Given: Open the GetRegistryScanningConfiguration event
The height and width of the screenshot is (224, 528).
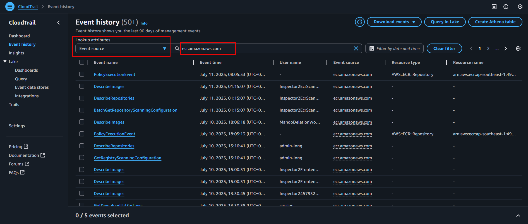Looking at the screenshot, I should pos(128,158).
